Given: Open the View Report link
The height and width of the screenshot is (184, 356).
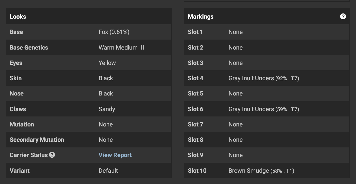Looking at the screenshot, I should 115,155.
